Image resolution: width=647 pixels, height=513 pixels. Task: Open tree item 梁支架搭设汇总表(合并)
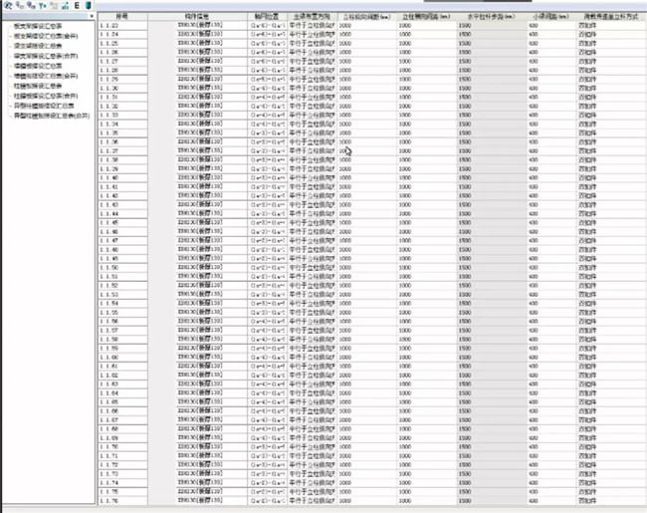(46, 56)
